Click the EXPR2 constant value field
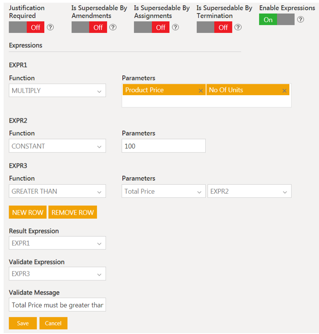This screenshot has width=319, height=334. (163, 146)
